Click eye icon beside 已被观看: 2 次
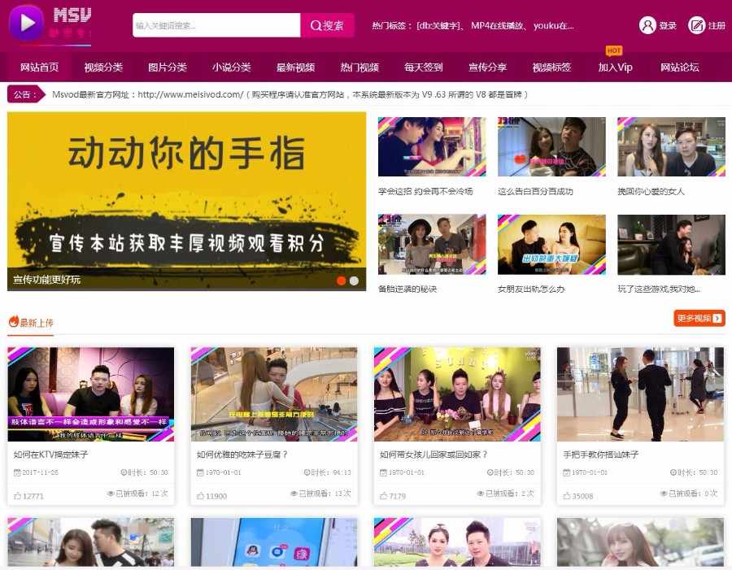 coord(481,494)
